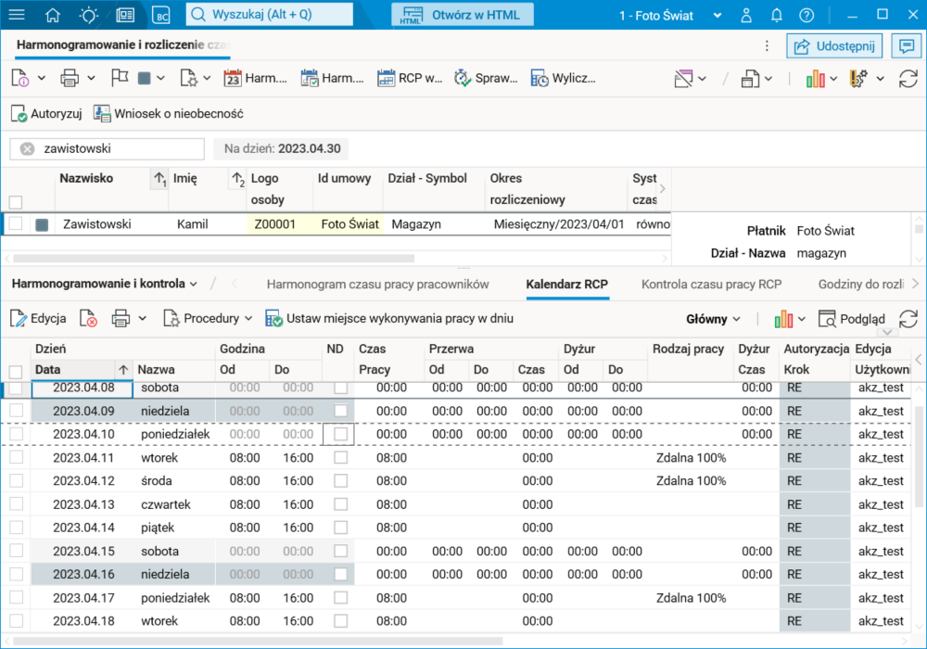
Task: Clear the search filter with X icon
Action: click(28, 148)
